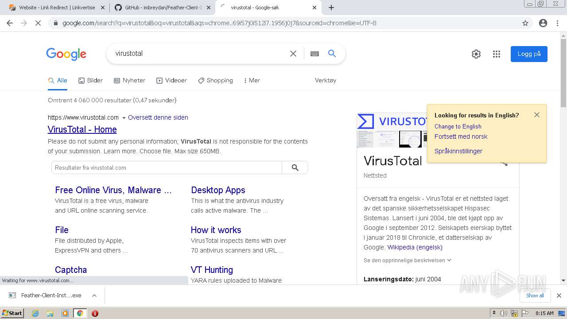Open a new browser tab
The image size is (567, 319).
click(x=331, y=8)
